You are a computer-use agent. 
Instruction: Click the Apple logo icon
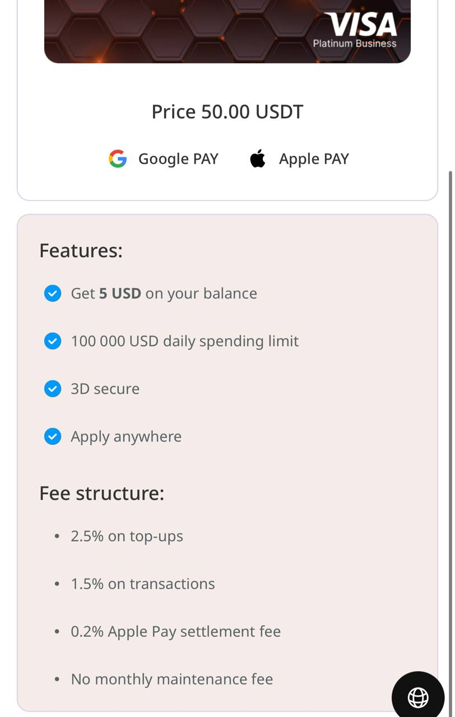tap(258, 159)
